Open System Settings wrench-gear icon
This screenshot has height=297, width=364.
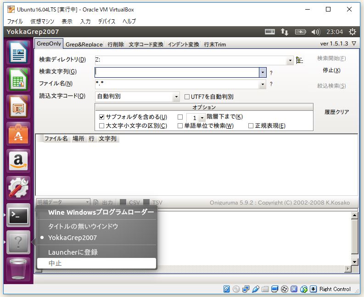[18, 188]
